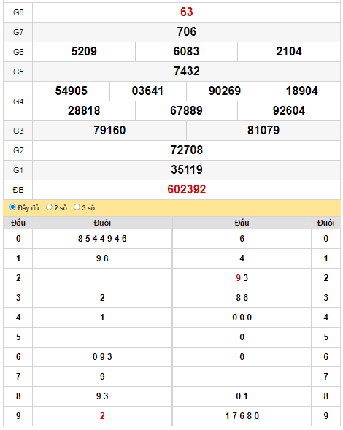Click the head digits "1 7 6 8 0" cell
This screenshot has height=430, width=343.
(x=242, y=416)
